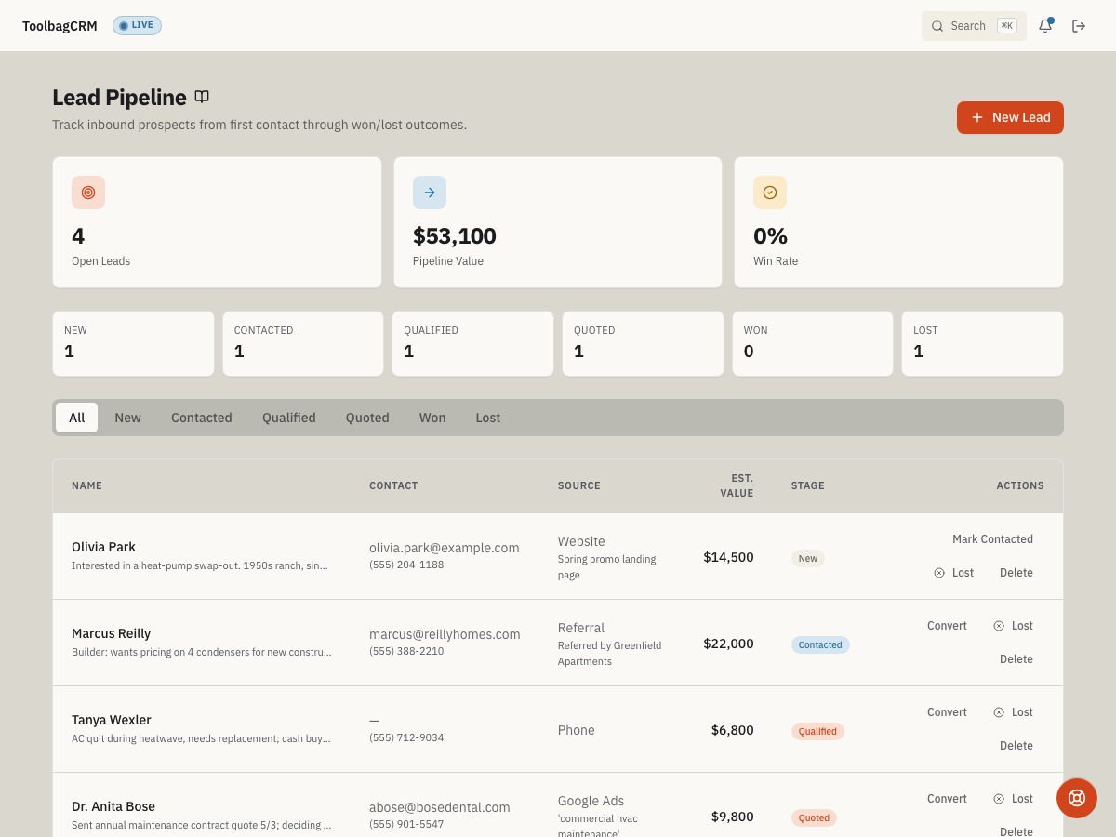Screen dimensions: 1116x837
Task: Click marcus@reillyhomes.com email
Action: (445, 634)
